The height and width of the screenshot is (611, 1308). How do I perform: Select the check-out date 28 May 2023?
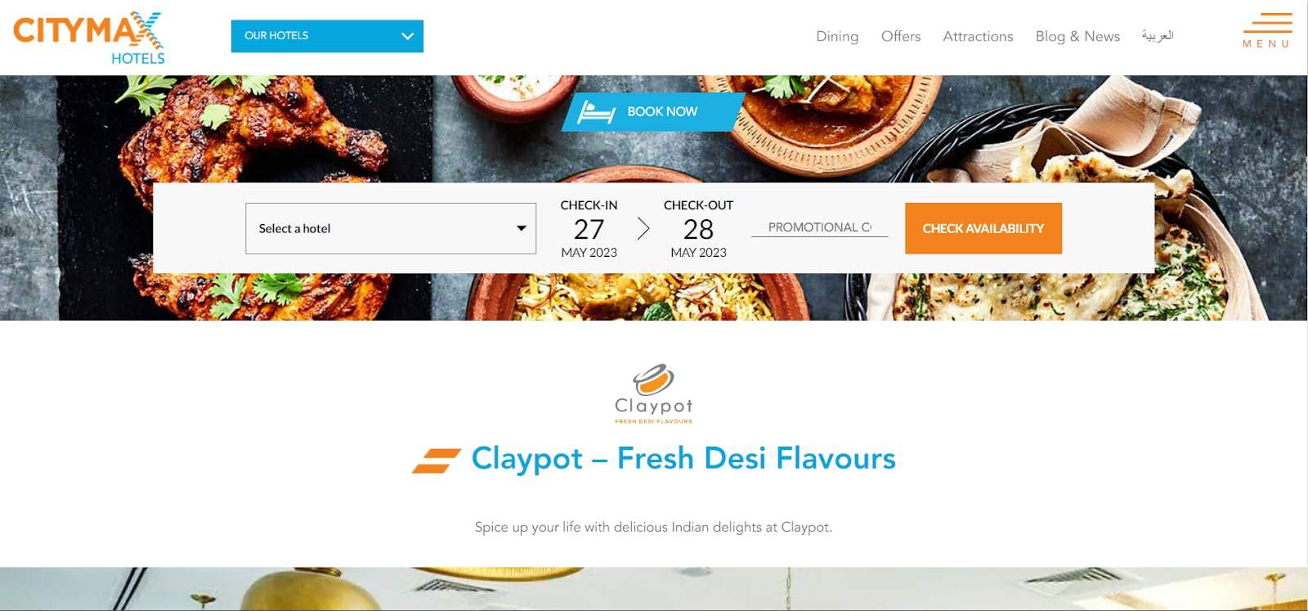pyautogui.click(x=698, y=228)
